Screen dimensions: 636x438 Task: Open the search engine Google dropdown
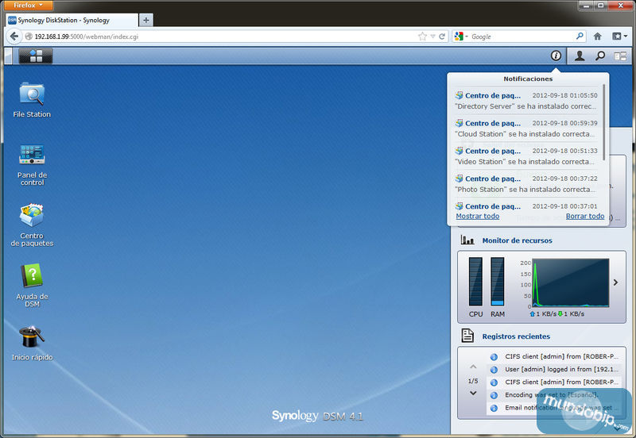(461, 36)
